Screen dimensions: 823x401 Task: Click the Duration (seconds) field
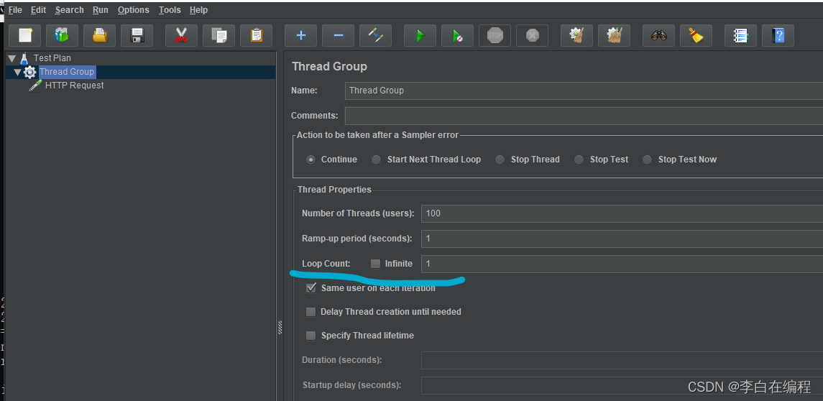tap(622, 361)
